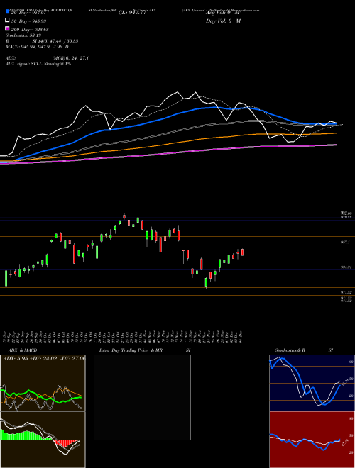Click the 934.31 price axis label
The height and width of the screenshot is (468, 355).
pyautogui.click(x=346, y=267)
